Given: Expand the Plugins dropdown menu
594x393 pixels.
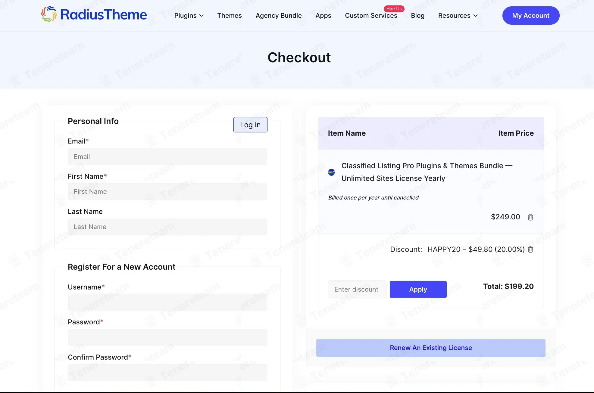Looking at the screenshot, I should [189, 16].
